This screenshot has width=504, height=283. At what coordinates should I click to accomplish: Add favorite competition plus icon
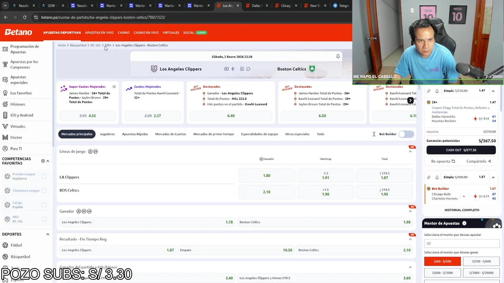click(x=43, y=161)
